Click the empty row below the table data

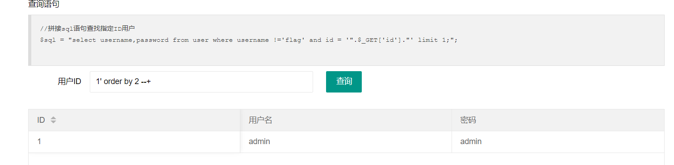pyautogui.click(x=346, y=159)
